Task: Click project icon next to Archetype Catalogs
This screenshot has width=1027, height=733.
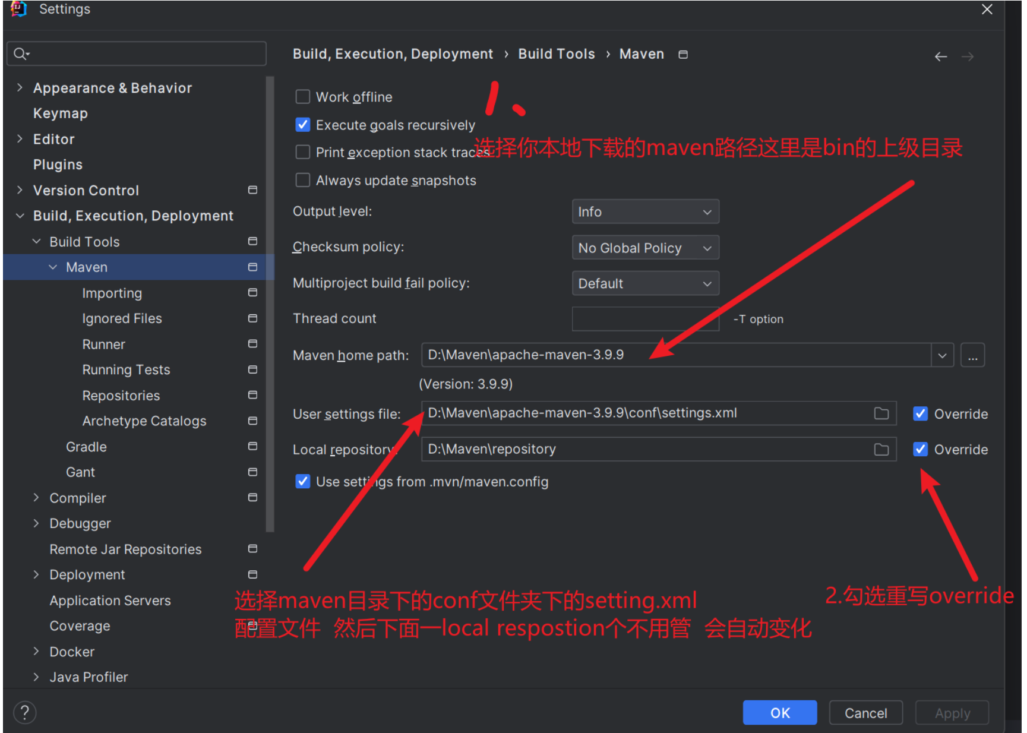Action: pyautogui.click(x=252, y=421)
